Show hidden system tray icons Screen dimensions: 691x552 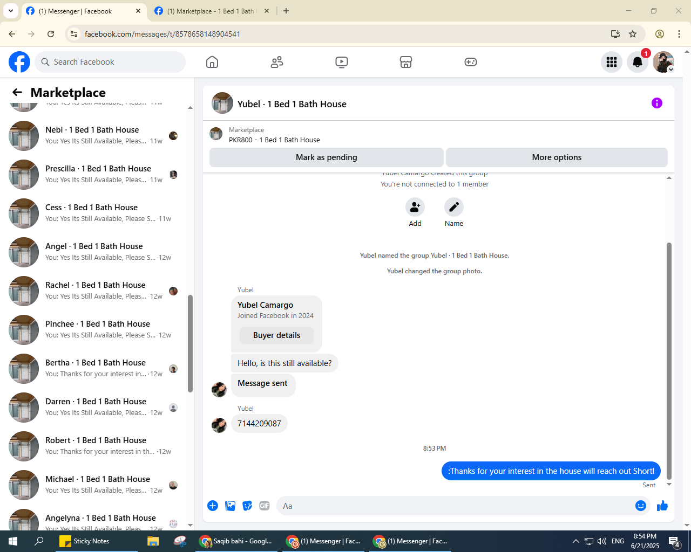click(x=575, y=541)
